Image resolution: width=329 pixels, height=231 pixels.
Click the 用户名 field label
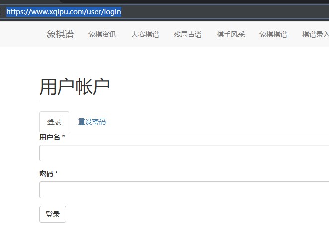50,137
